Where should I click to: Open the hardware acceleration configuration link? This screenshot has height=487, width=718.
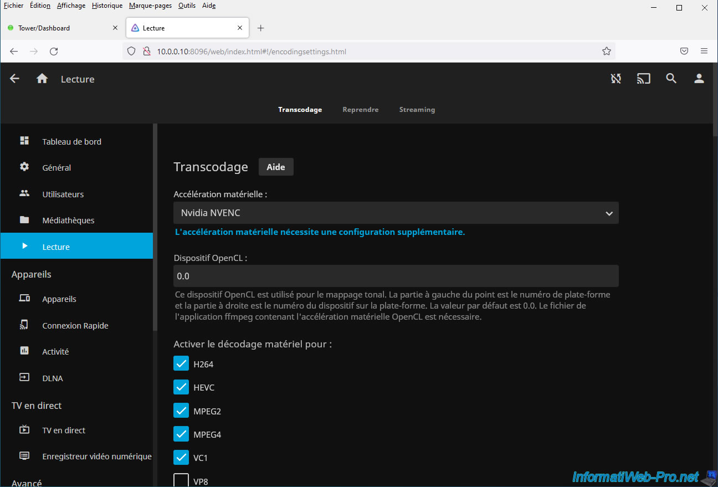(x=320, y=232)
